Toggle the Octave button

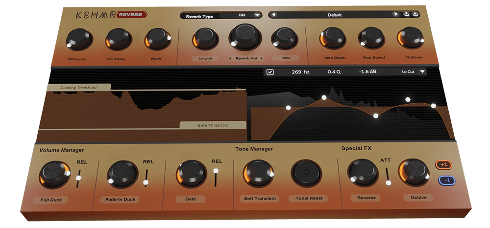point(418,198)
